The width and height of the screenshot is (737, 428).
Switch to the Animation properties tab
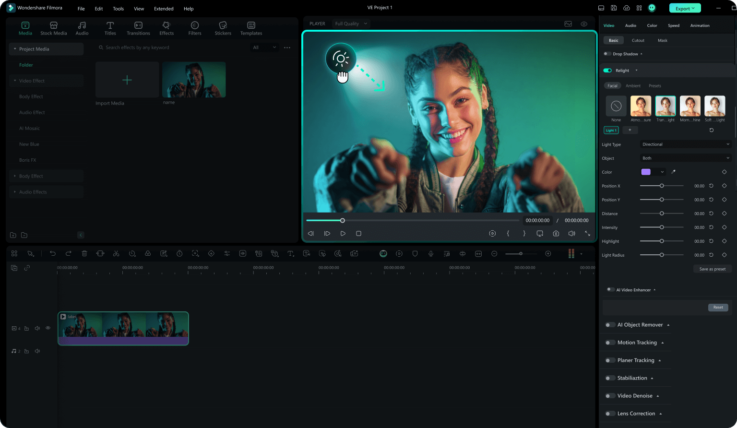point(700,25)
